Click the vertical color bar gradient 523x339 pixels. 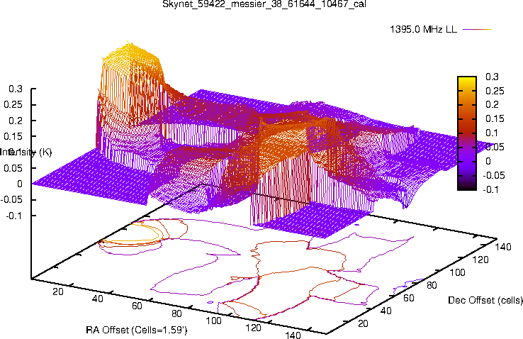[x=467, y=133]
